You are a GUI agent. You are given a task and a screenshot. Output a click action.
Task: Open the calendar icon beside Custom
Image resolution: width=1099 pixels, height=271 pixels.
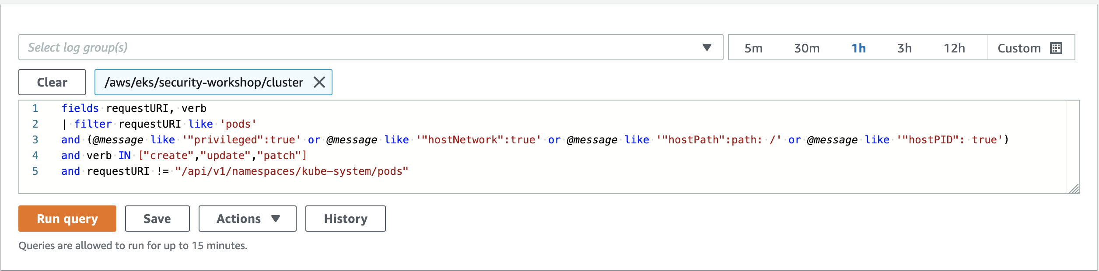click(1056, 48)
